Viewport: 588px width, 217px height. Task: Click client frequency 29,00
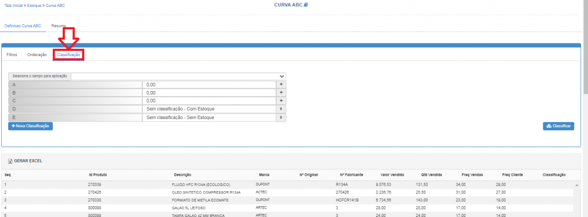501,185
